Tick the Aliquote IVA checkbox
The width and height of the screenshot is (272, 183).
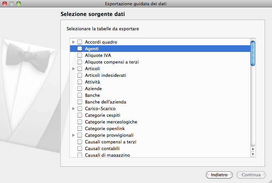[80, 55]
